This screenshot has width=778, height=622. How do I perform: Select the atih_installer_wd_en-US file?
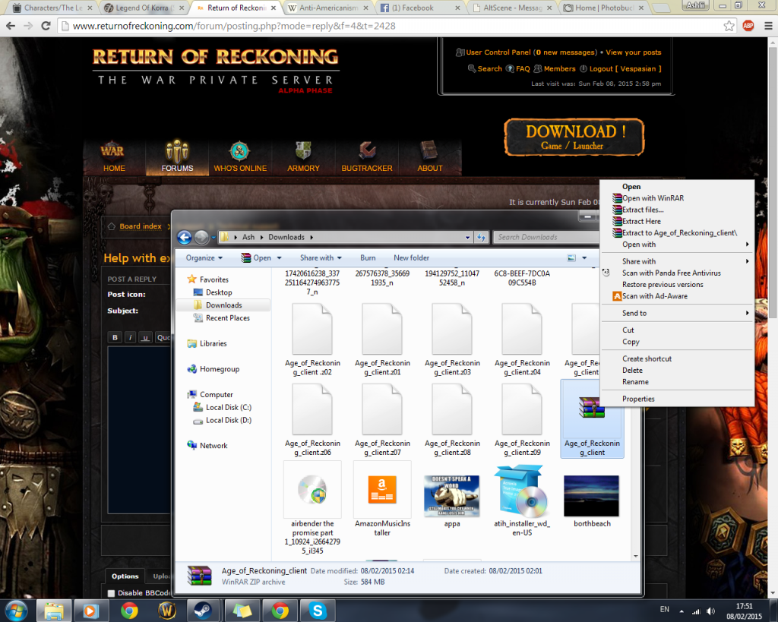pos(522,500)
